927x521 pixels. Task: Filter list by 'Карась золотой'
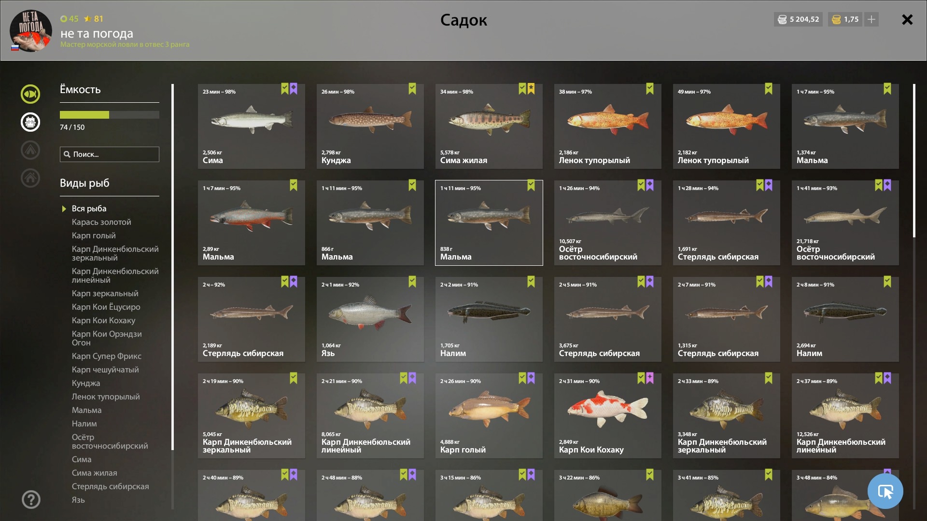point(101,222)
